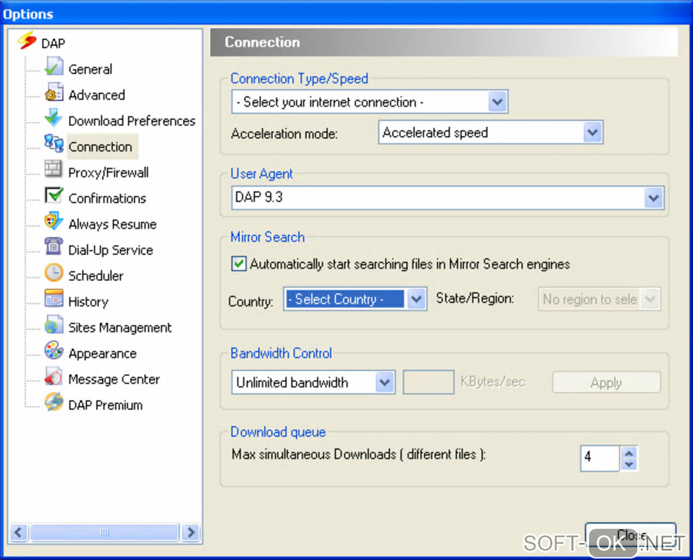
Task: Open the Dial-Up Service page
Action: coord(111,250)
